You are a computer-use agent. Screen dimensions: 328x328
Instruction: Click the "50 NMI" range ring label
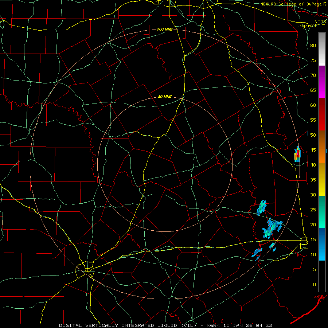point(165,97)
